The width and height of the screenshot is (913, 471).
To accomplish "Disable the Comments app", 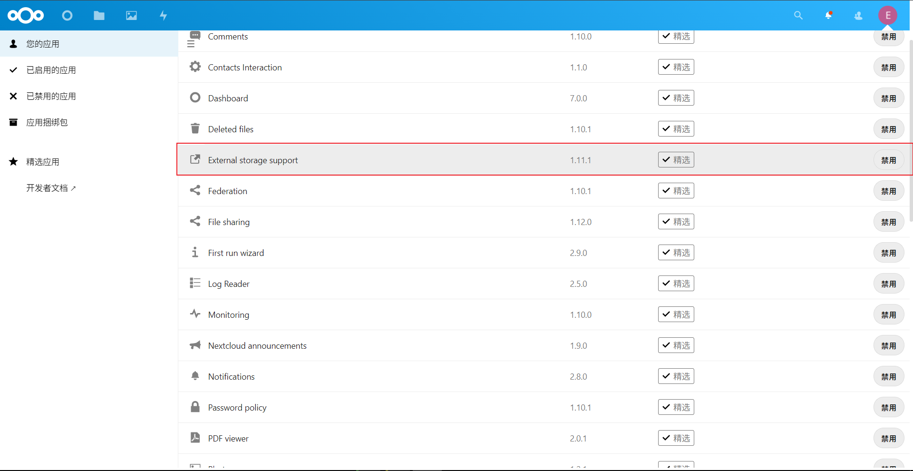I will tap(888, 37).
